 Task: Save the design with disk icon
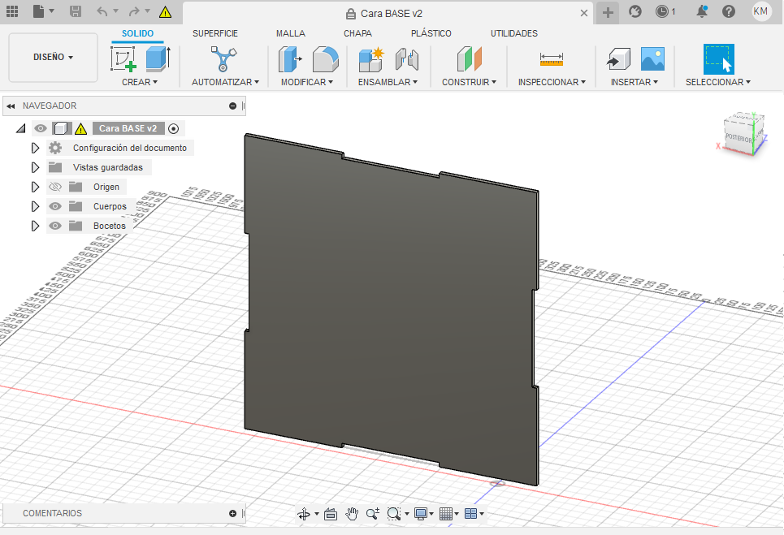click(75, 11)
